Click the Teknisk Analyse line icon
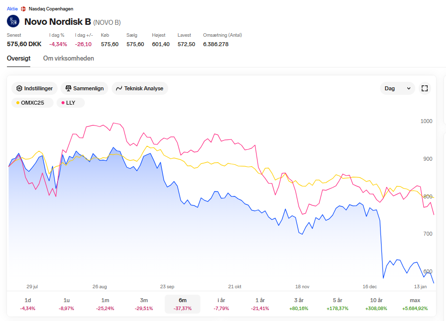The image size is (446, 321). [119, 88]
